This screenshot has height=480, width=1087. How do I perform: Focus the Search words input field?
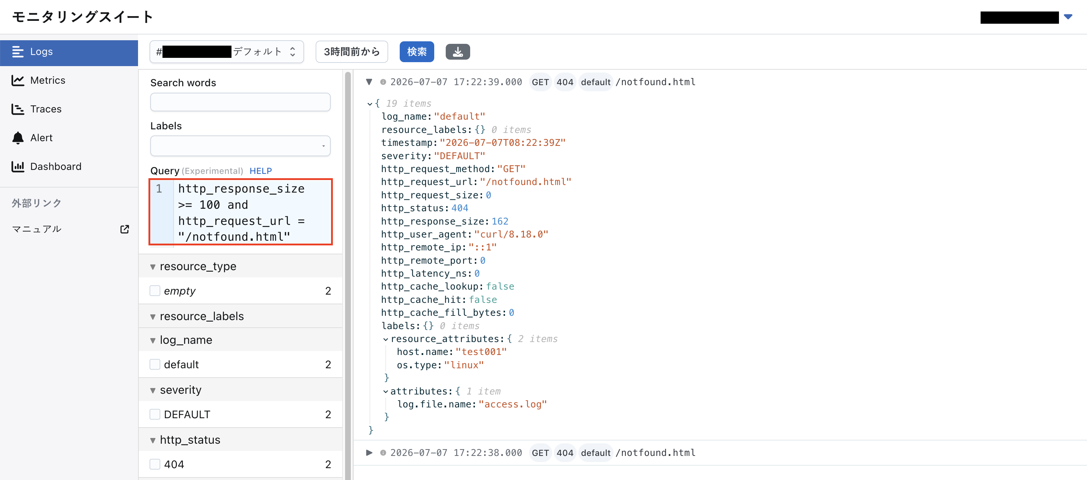pyautogui.click(x=240, y=102)
